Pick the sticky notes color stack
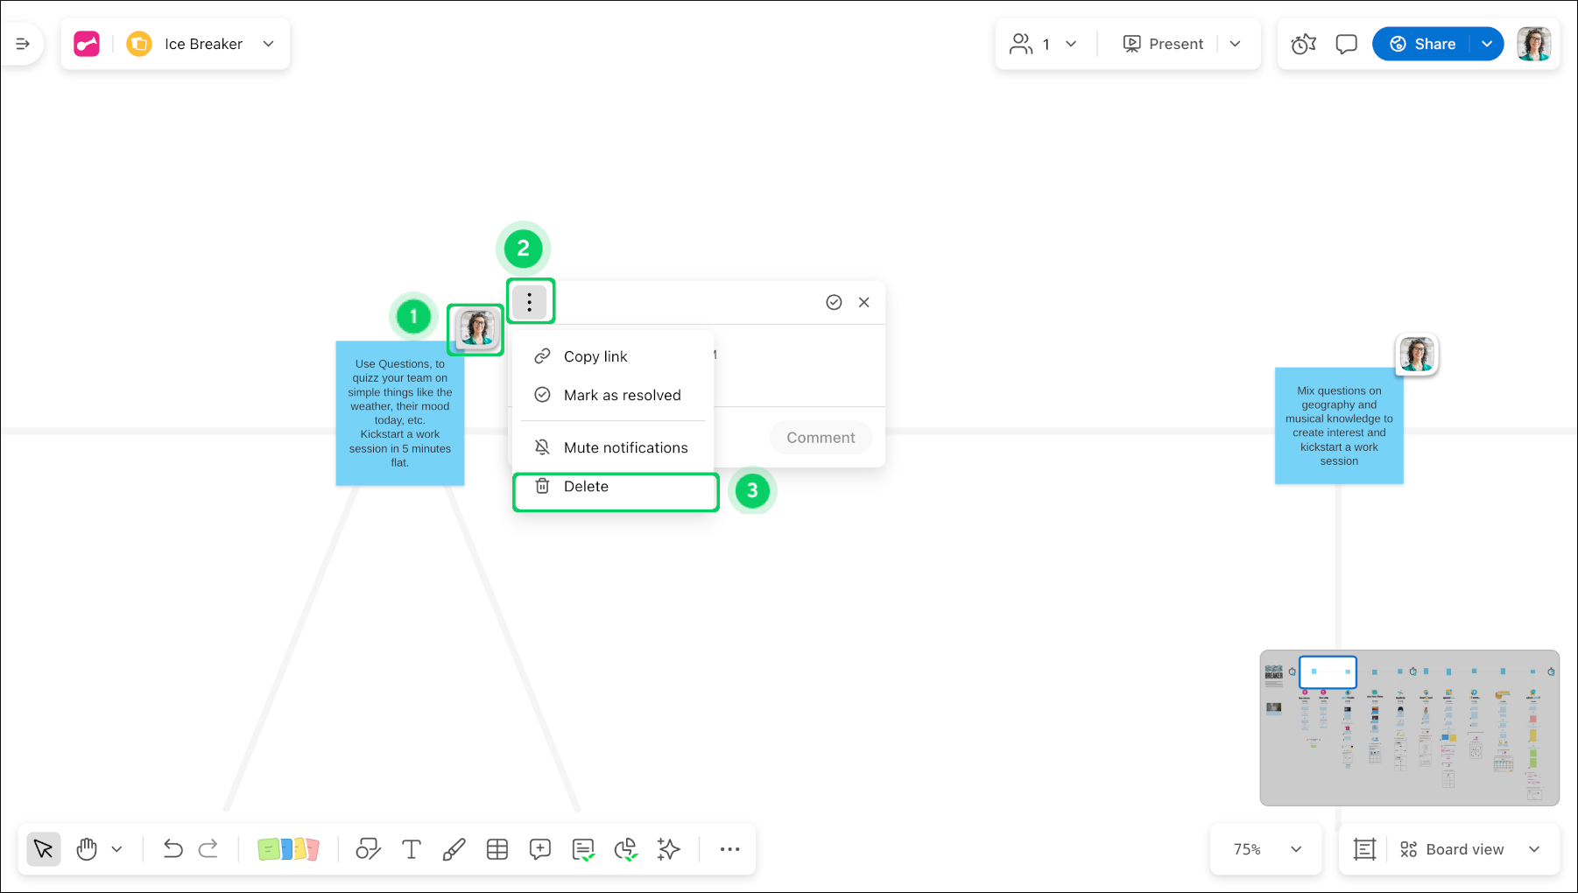 tap(288, 849)
